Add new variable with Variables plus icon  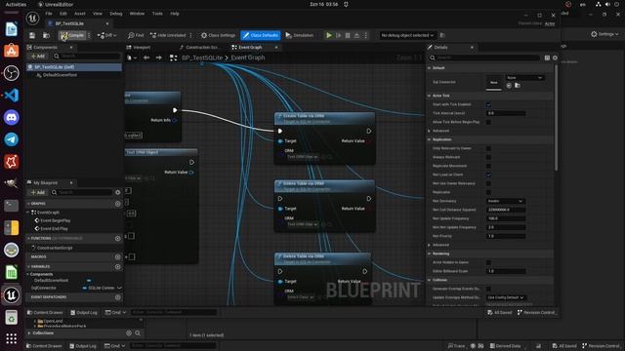(x=117, y=266)
